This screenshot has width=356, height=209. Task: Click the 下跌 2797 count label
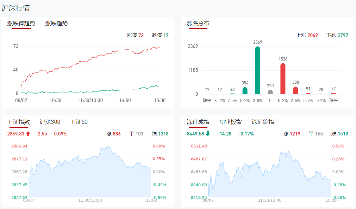point(337,35)
